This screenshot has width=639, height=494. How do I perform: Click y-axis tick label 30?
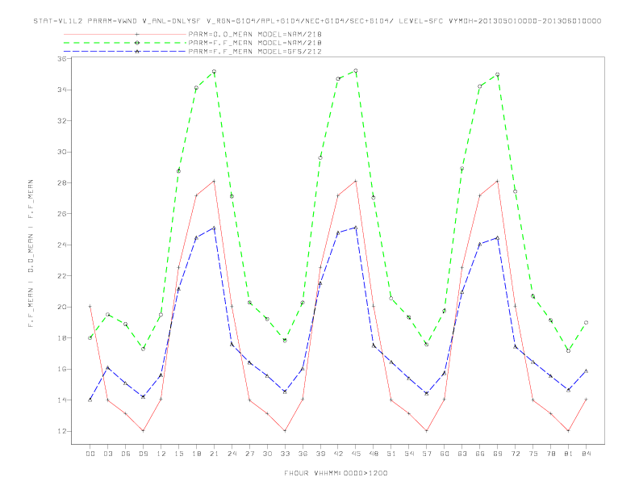(61, 152)
